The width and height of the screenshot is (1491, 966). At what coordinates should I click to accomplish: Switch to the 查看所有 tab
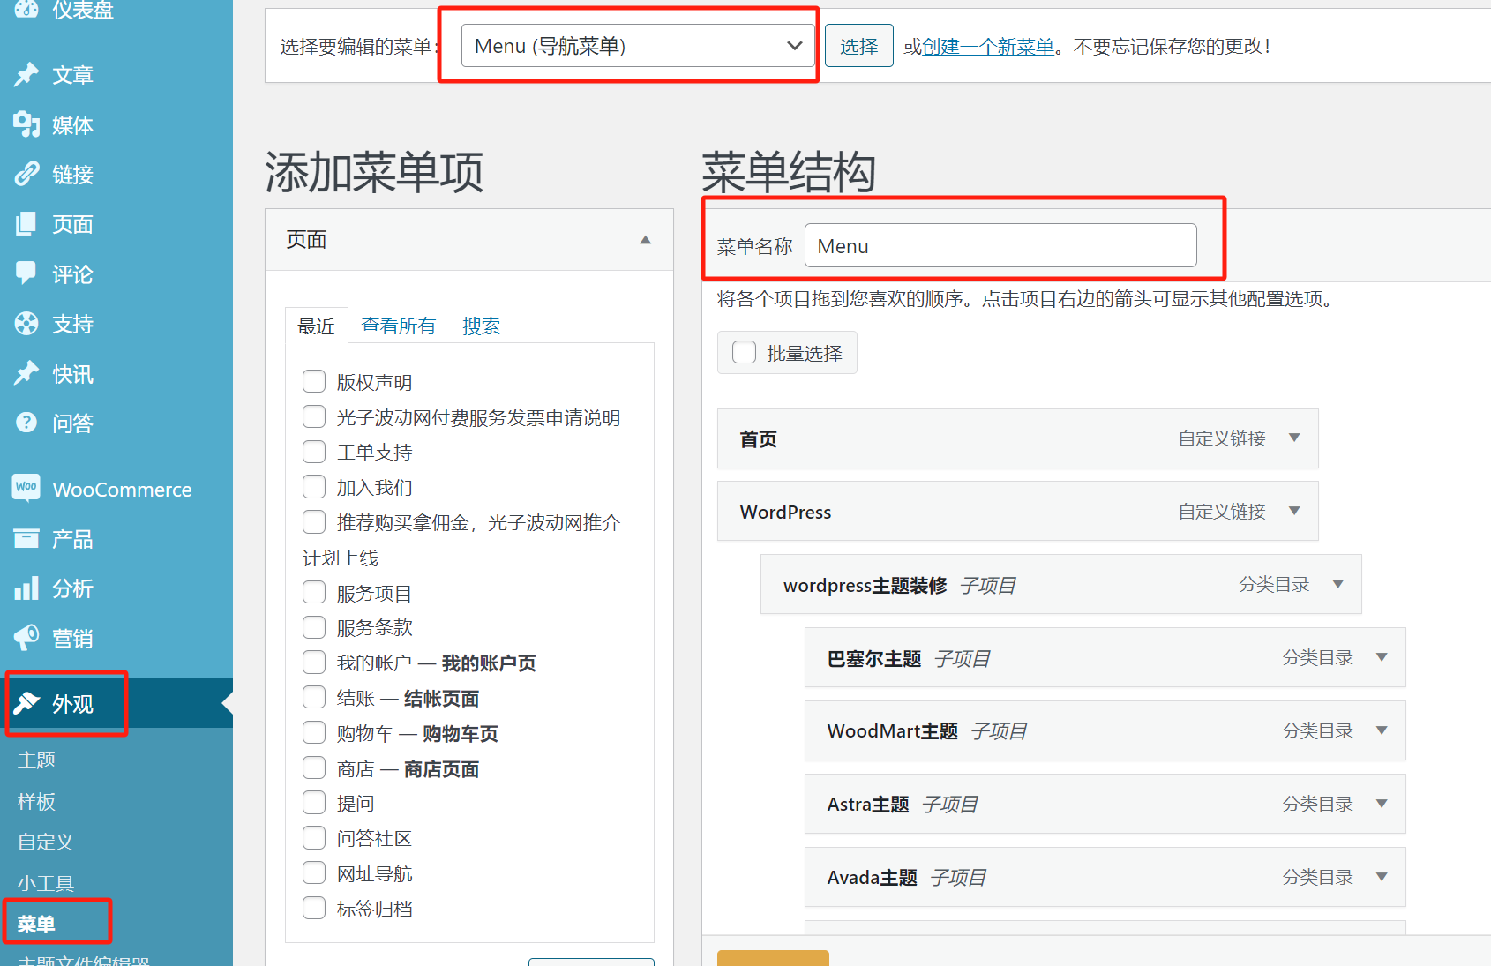coord(398,326)
